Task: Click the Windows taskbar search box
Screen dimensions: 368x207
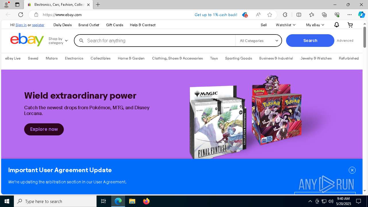Action: [55, 201]
